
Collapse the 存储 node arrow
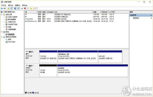pyautogui.click(x=2, y=32)
